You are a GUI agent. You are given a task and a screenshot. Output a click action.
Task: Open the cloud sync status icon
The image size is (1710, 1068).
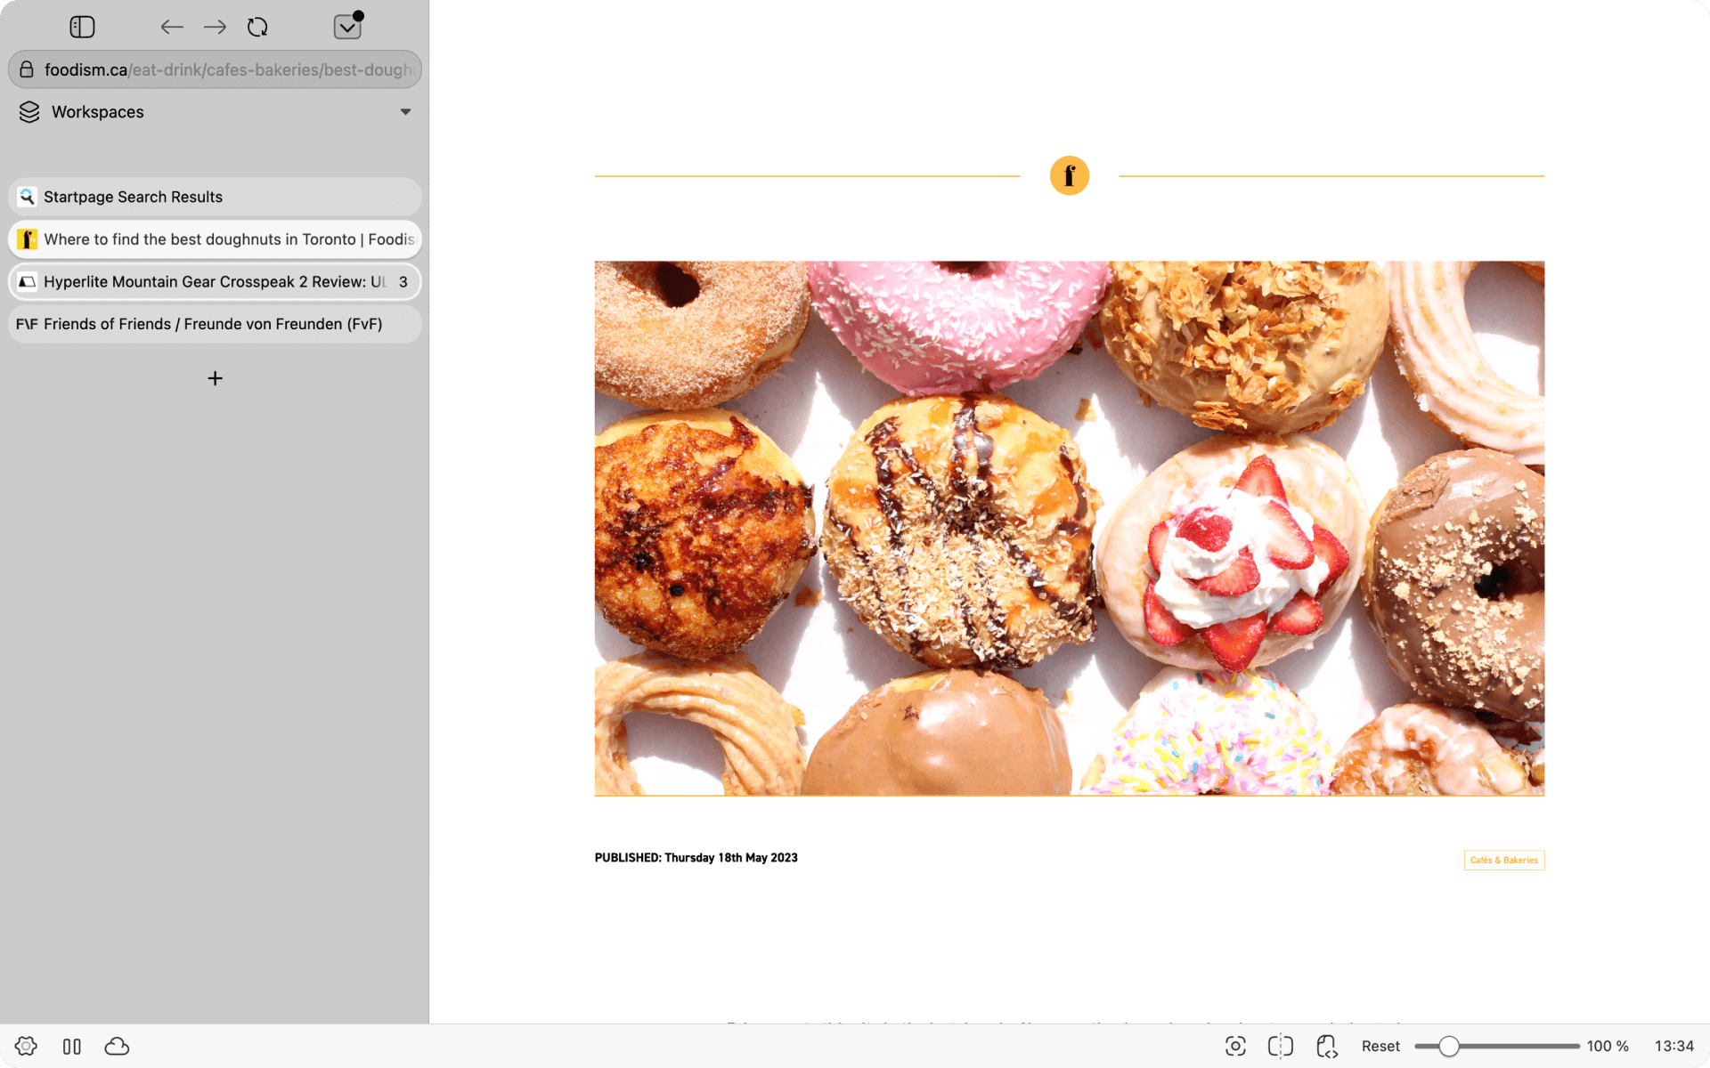click(x=117, y=1046)
